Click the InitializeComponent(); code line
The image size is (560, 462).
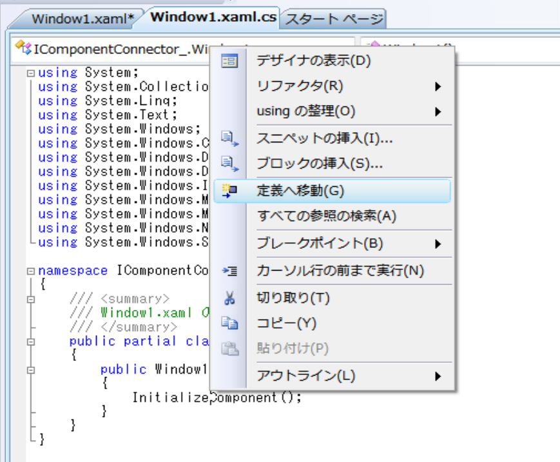point(217,397)
